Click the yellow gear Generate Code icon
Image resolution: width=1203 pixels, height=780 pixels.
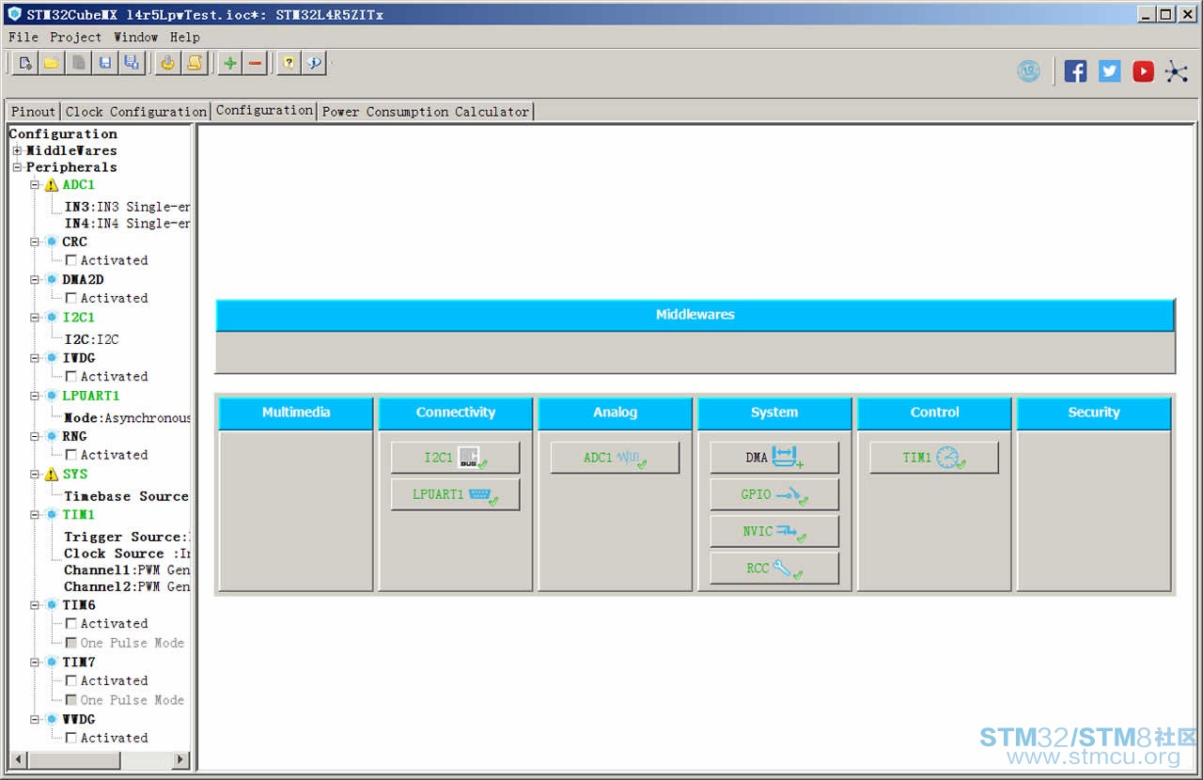pyautogui.click(x=167, y=63)
